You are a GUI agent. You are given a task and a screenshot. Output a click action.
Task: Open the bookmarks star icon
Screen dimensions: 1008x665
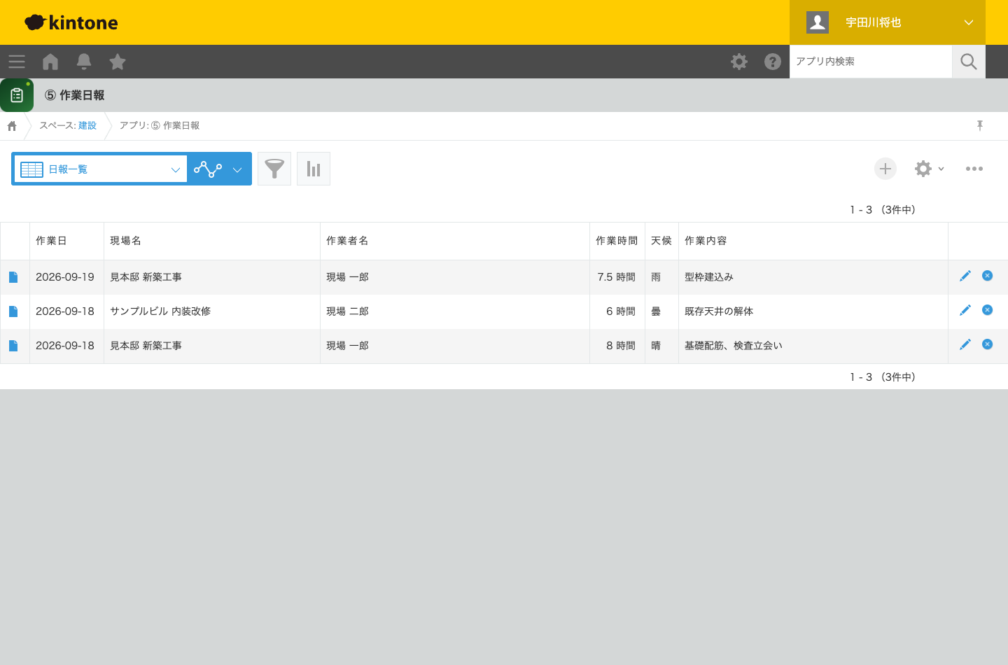tap(118, 62)
